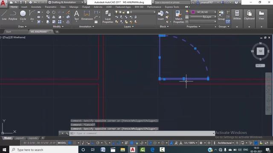Switch to the Start file tab

pos(8,32)
